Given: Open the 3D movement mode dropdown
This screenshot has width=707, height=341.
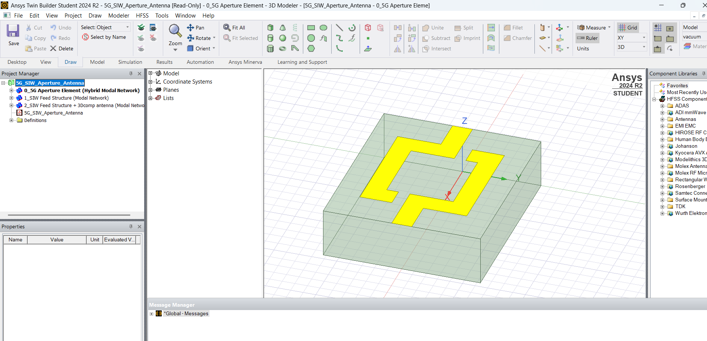Looking at the screenshot, I should coord(644,47).
